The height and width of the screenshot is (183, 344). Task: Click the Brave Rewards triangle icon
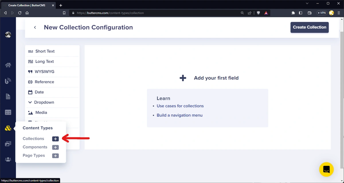pos(266,13)
